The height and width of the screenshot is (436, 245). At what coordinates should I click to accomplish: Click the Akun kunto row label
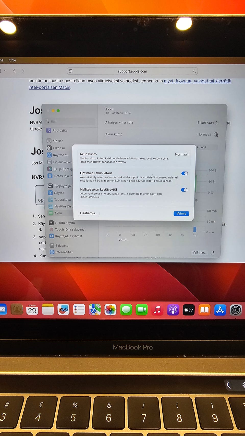click(114, 134)
